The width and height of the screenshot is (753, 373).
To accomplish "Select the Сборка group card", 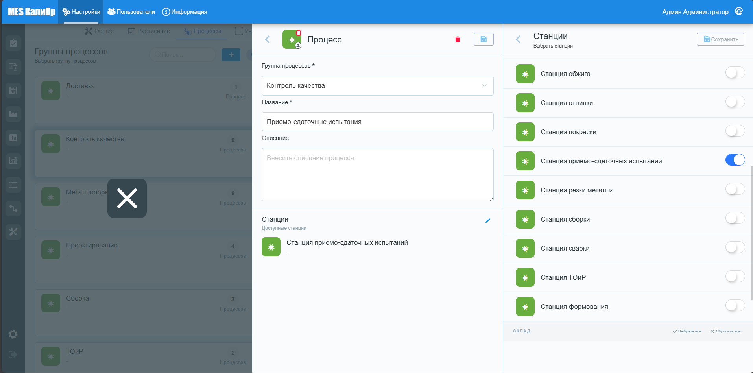I will click(144, 313).
